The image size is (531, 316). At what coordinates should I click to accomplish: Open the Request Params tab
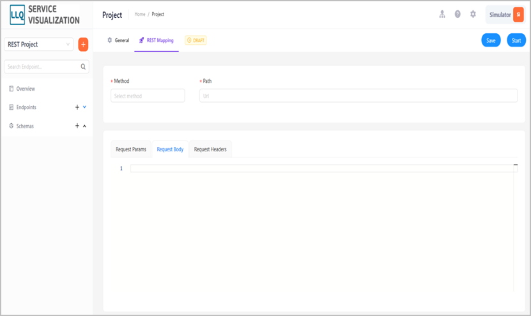click(x=131, y=149)
